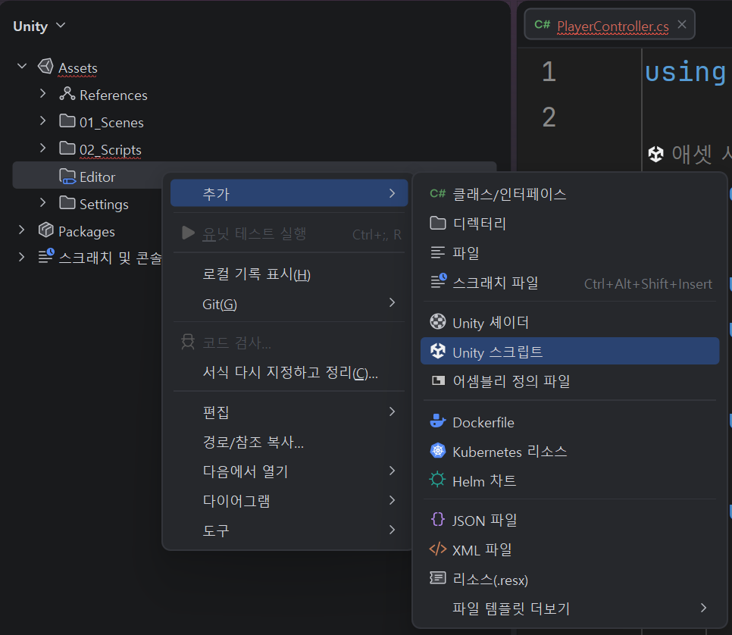Click the Unity logo icon beside Unity 스크립트
The image size is (732, 635).
point(437,351)
